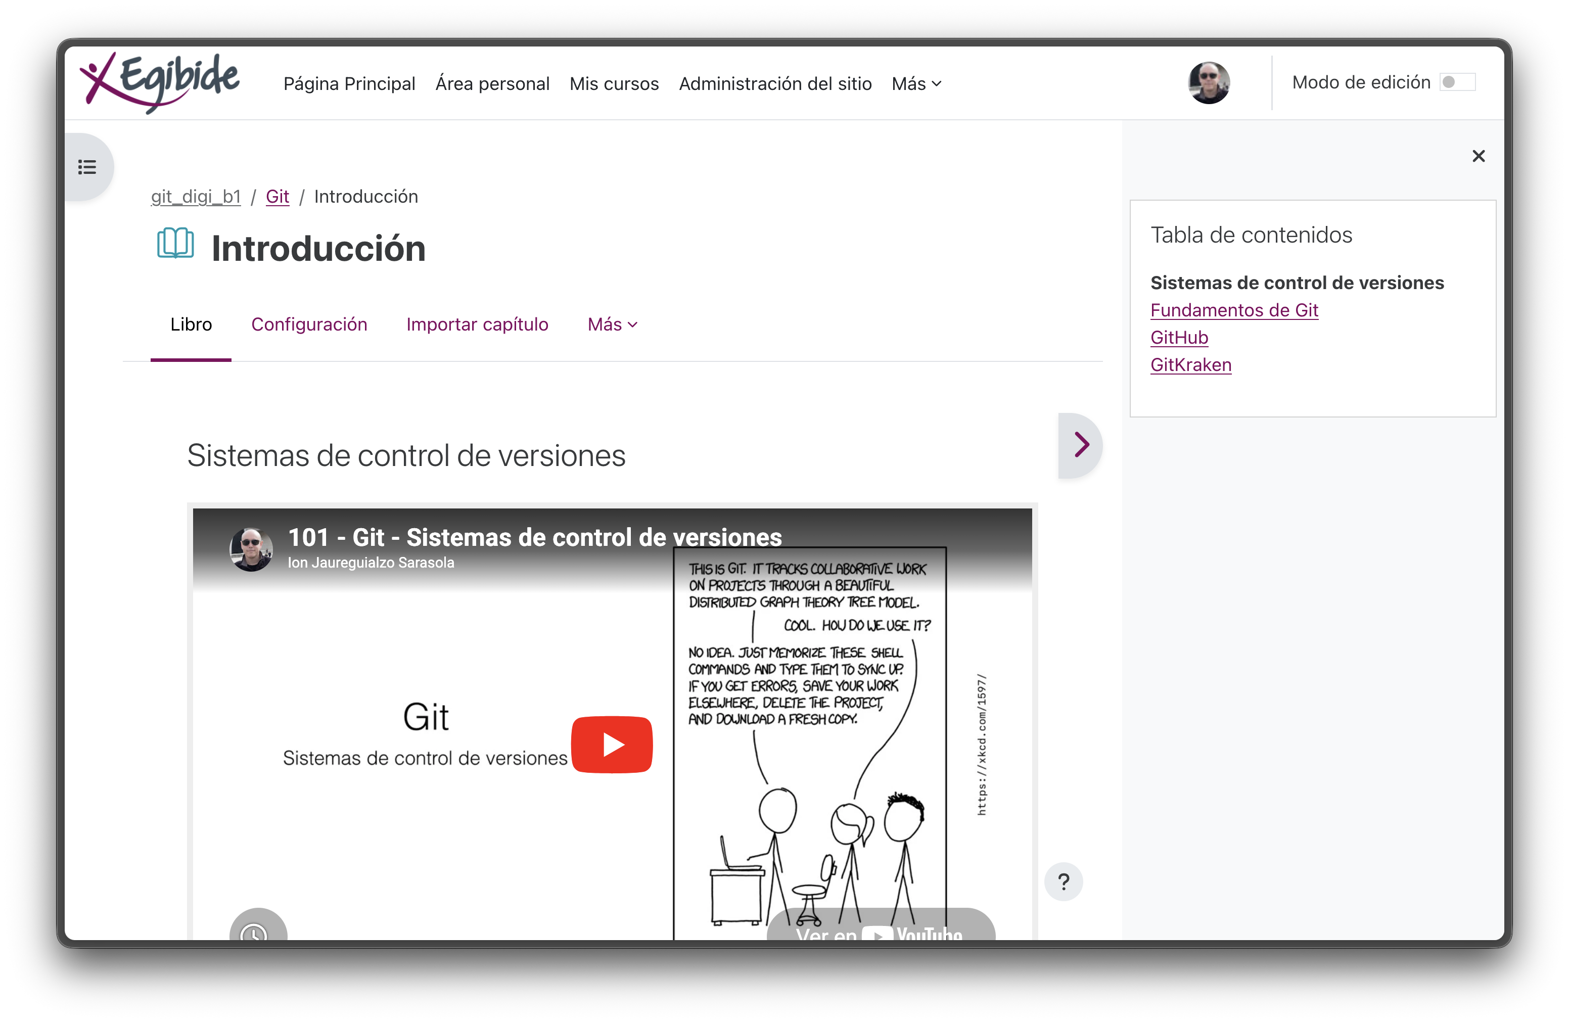
Task: Open the GitHub chapter link
Action: pyautogui.click(x=1179, y=338)
